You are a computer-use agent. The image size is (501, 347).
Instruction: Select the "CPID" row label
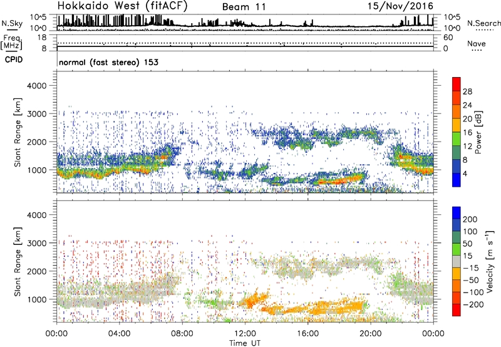(x=14, y=60)
